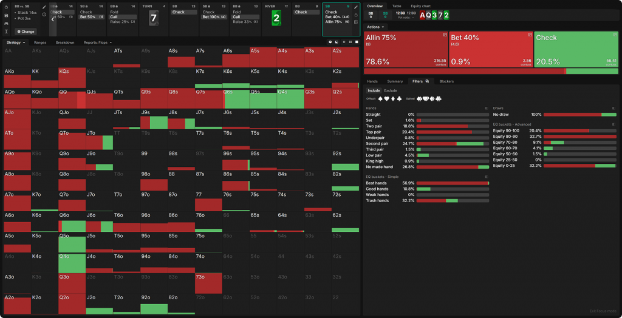This screenshot has height=318, width=622.
Task: Toggle Include filter mode
Action: (374, 90)
